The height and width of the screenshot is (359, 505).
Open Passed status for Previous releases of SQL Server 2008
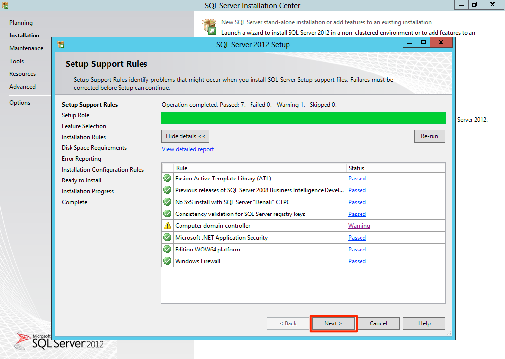tap(357, 190)
